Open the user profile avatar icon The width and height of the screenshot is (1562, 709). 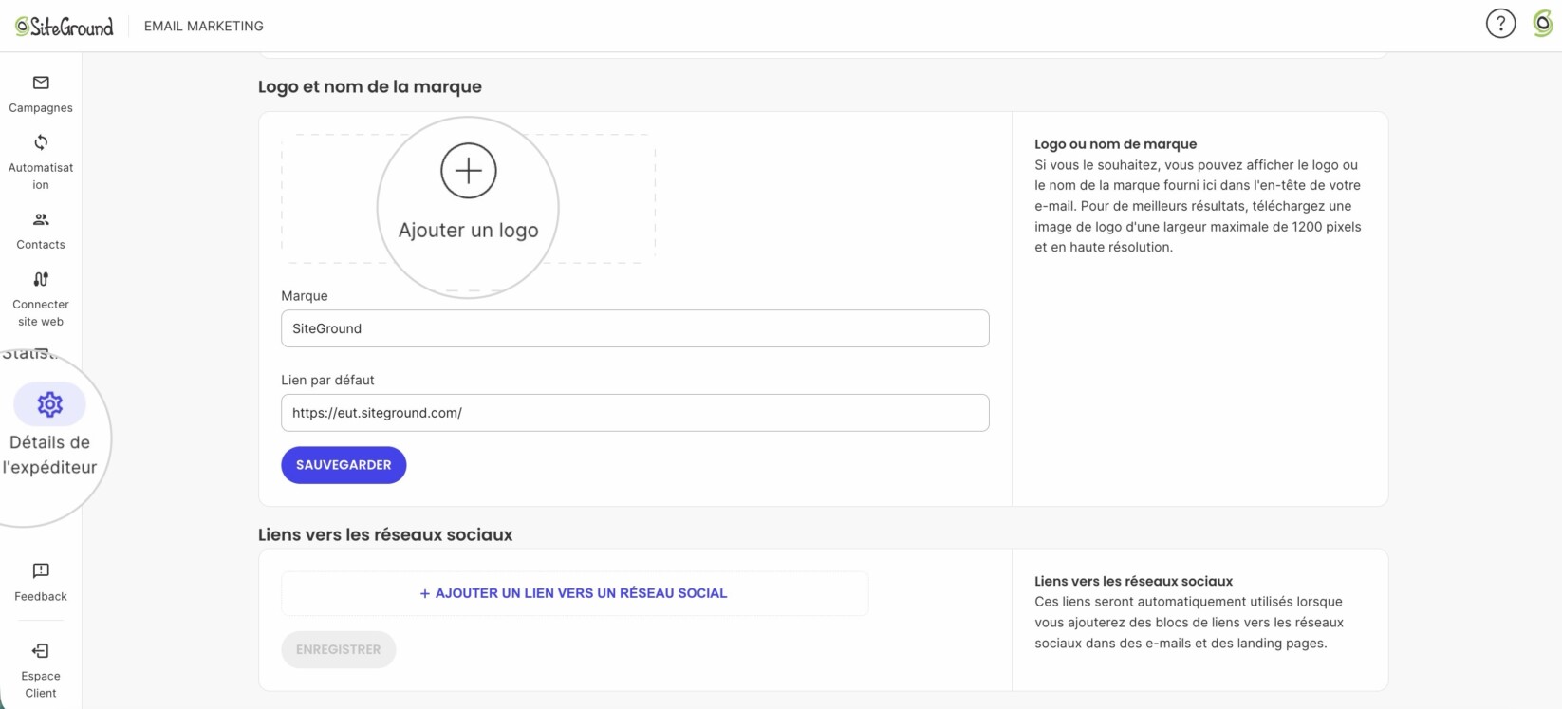click(x=1543, y=24)
